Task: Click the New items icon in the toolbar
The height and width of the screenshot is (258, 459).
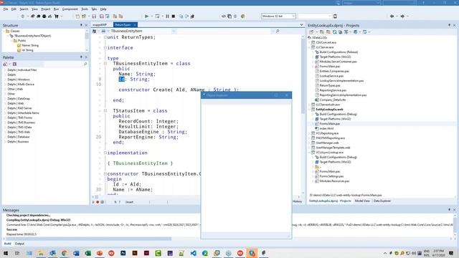Action: (x=77, y=16)
